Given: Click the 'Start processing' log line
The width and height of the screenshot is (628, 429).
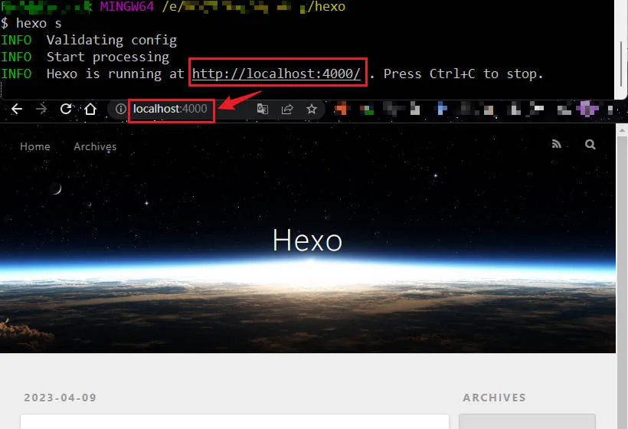Looking at the screenshot, I should 108,57.
